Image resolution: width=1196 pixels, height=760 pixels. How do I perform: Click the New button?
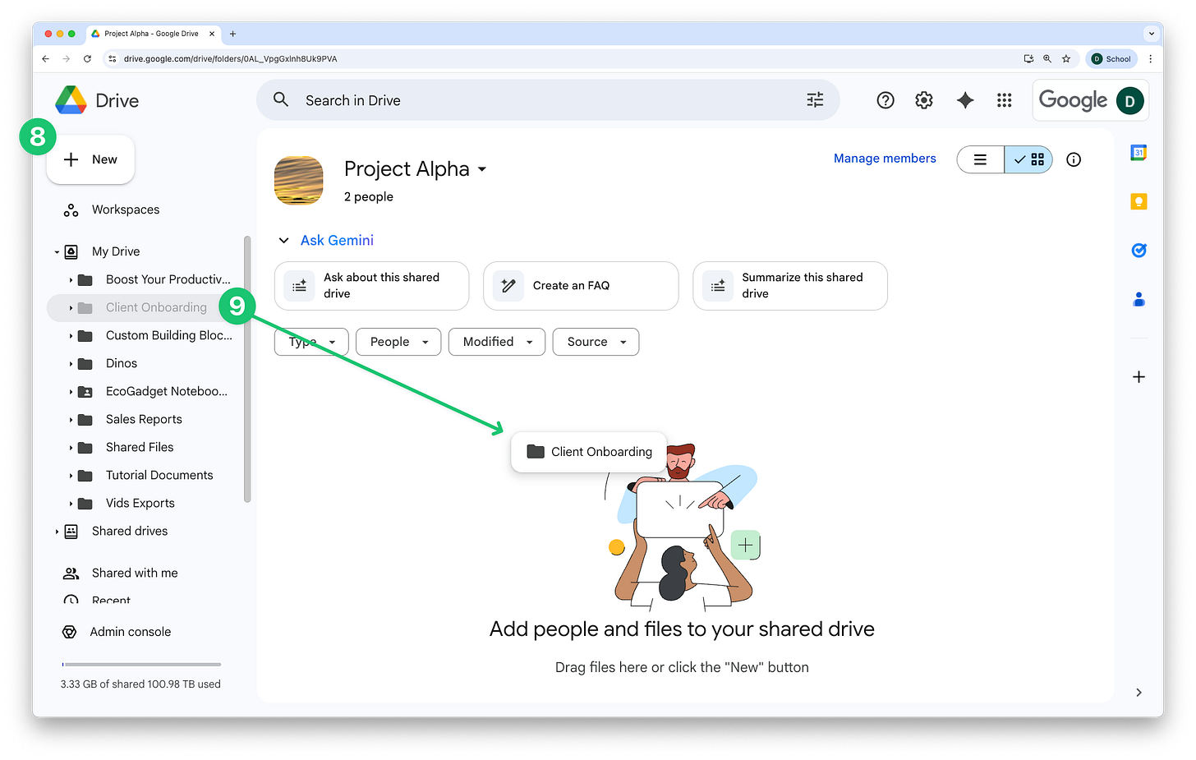pyautogui.click(x=90, y=159)
